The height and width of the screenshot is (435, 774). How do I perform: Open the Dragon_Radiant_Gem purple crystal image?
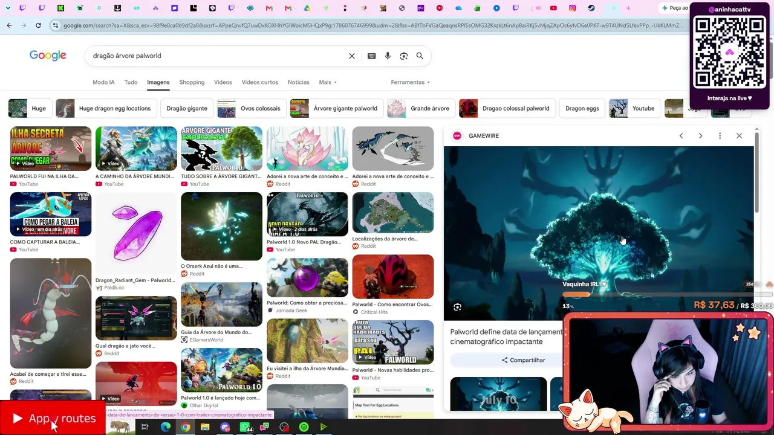click(x=136, y=234)
